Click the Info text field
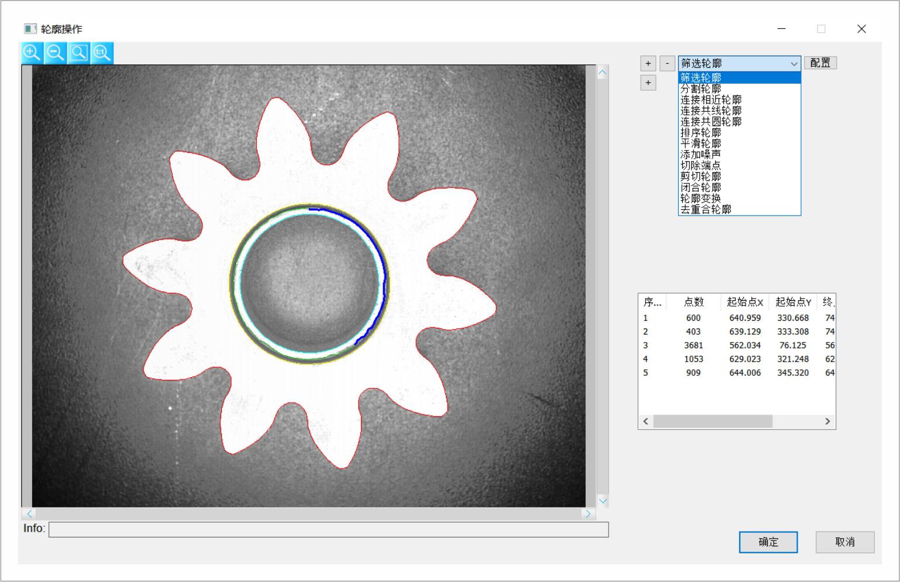Screen dimensions: 900x582 coord(328,529)
